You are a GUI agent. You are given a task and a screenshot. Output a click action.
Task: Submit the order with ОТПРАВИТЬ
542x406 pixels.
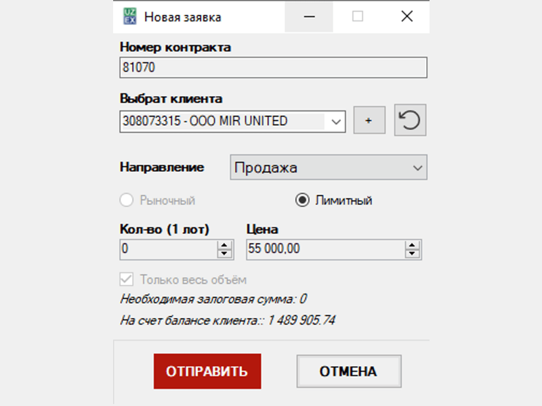coord(207,371)
